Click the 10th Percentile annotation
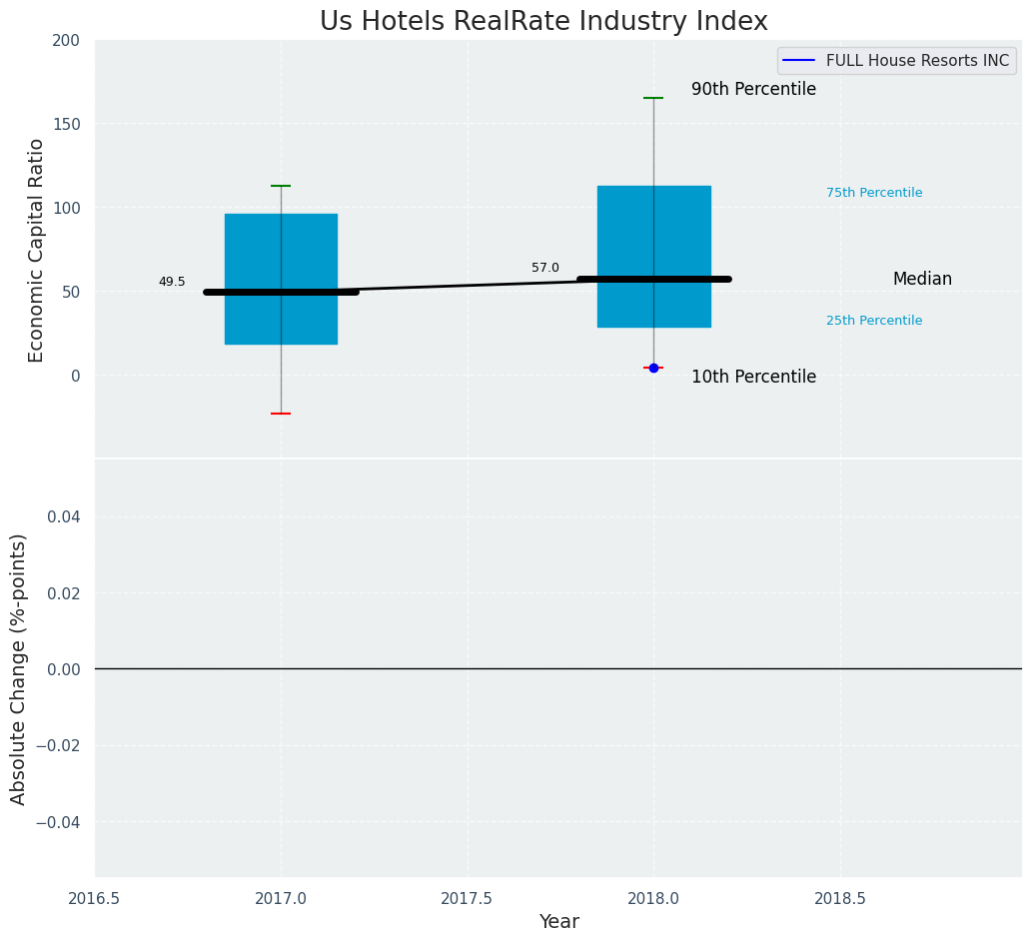Viewport: 1033px width, 941px height. tap(753, 377)
